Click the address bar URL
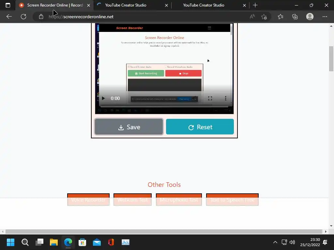This screenshot has width=334, height=250. (x=81, y=17)
